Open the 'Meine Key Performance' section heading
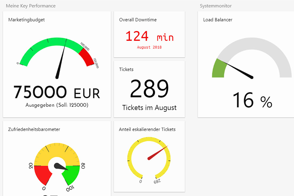This screenshot has height=196, width=294. 31,6
